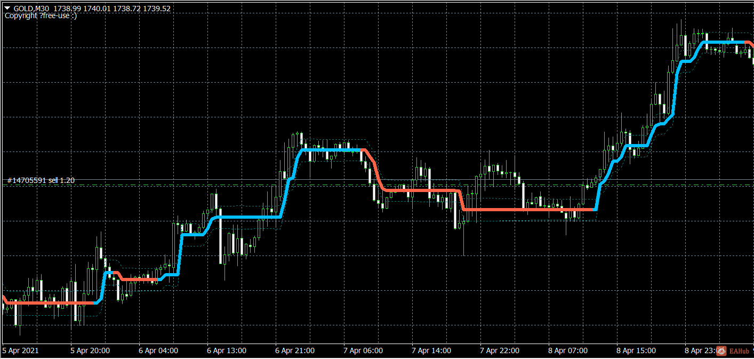Click the EAHub logo icon

(721, 350)
